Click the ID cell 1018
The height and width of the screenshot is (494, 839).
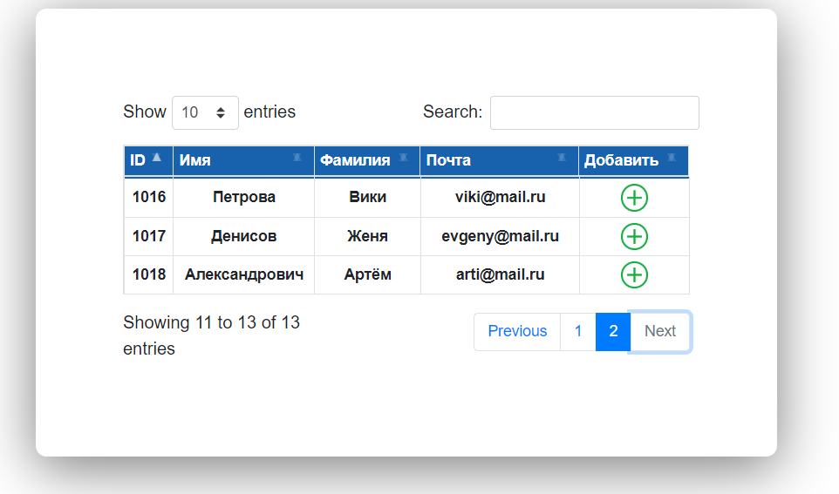[149, 274]
